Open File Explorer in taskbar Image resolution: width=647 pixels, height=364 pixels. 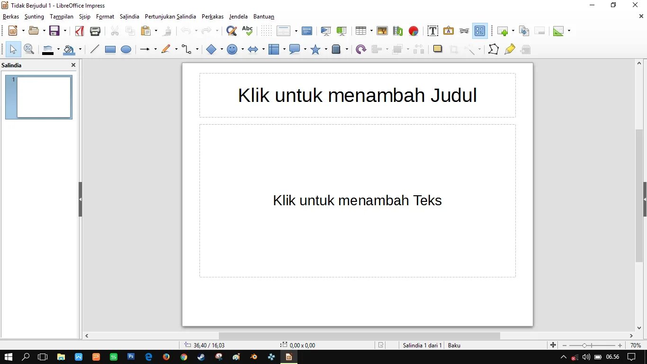pyautogui.click(x=61, y=357)
